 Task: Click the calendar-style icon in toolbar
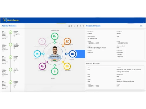[77, 26]
